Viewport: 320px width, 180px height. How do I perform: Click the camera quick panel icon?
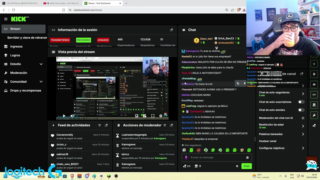(x=314, y=105)
